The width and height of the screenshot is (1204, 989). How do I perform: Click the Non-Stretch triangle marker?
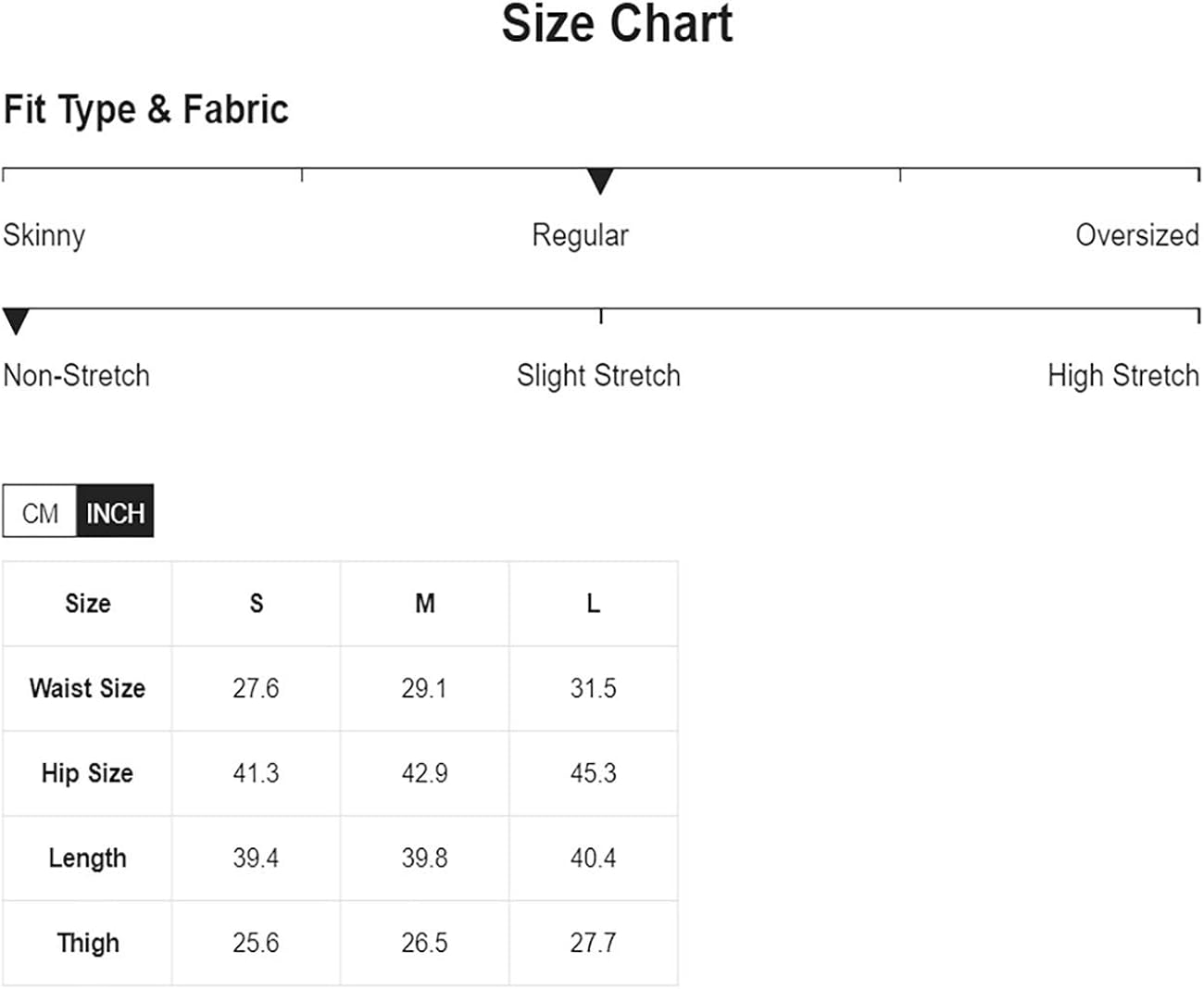(16, 321)
